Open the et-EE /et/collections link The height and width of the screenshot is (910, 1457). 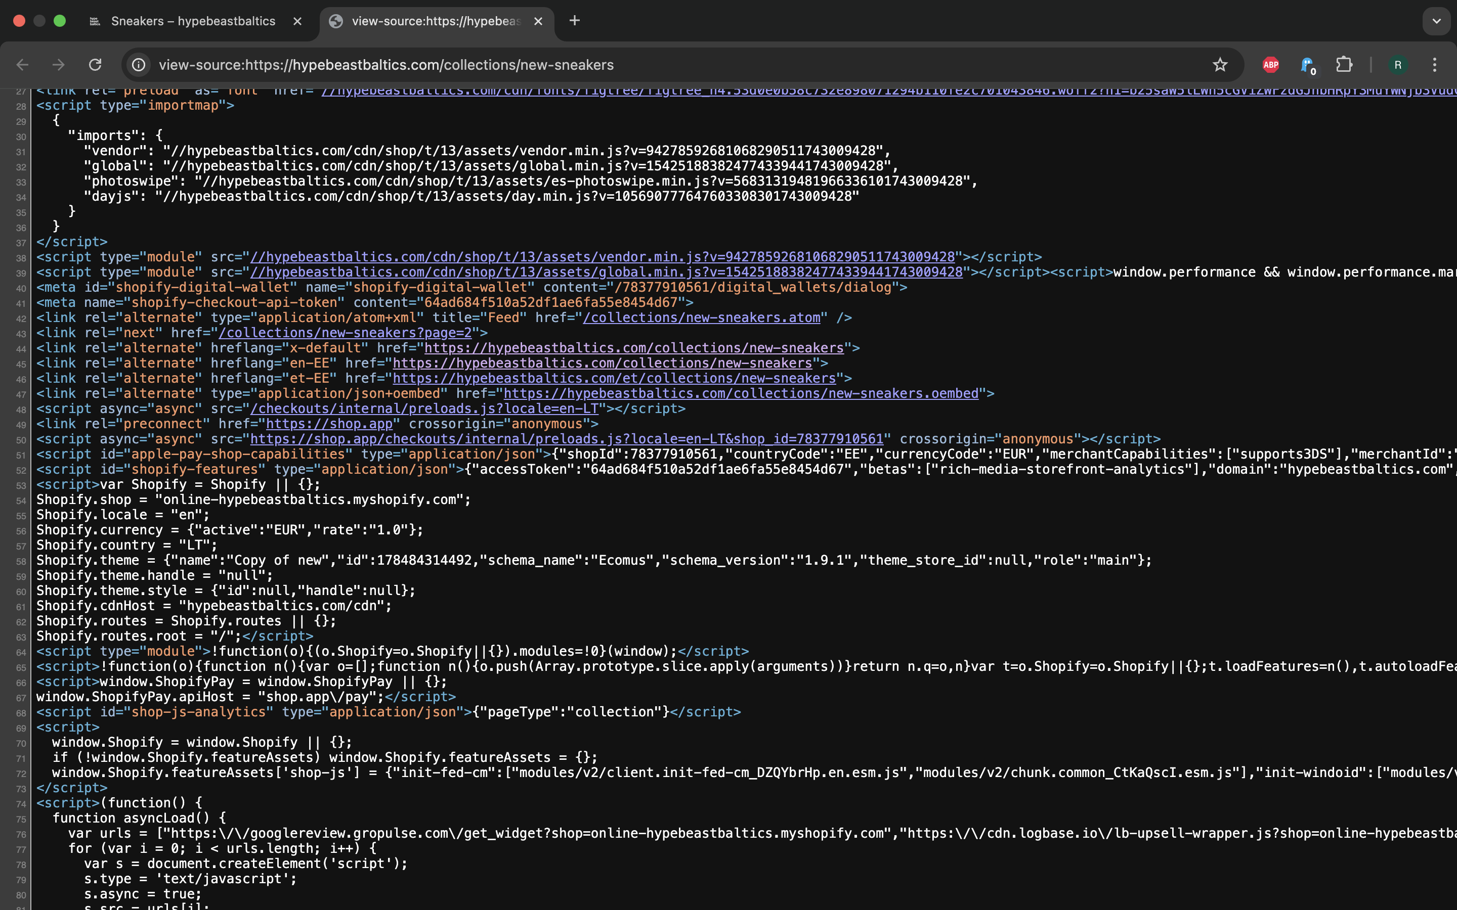pyautogui.click(x=614, y=379)
